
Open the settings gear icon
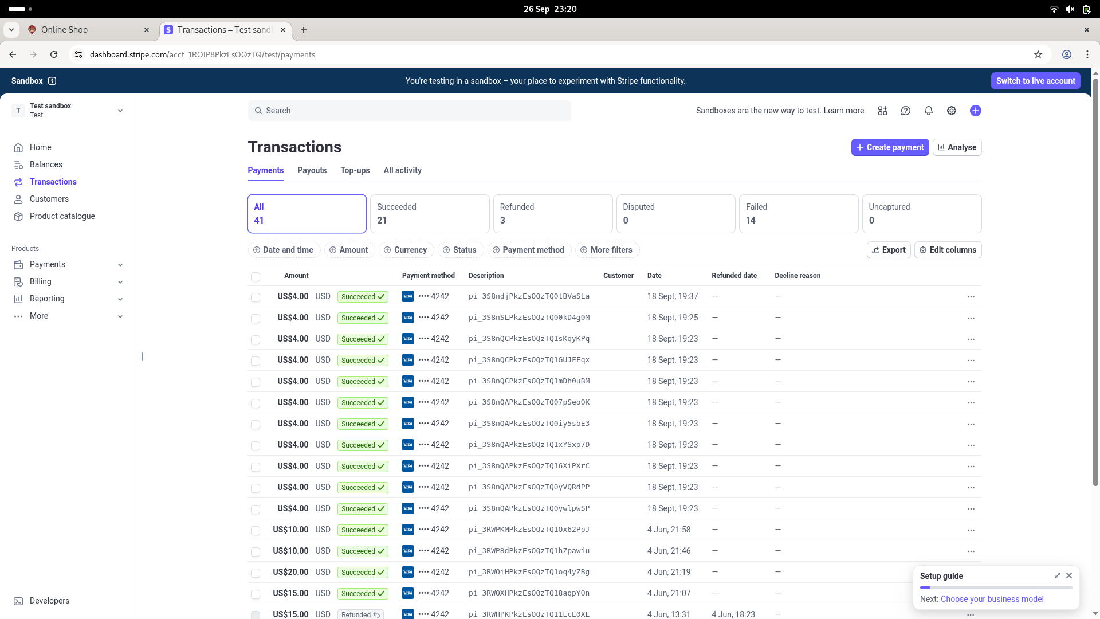click(952, 111)
